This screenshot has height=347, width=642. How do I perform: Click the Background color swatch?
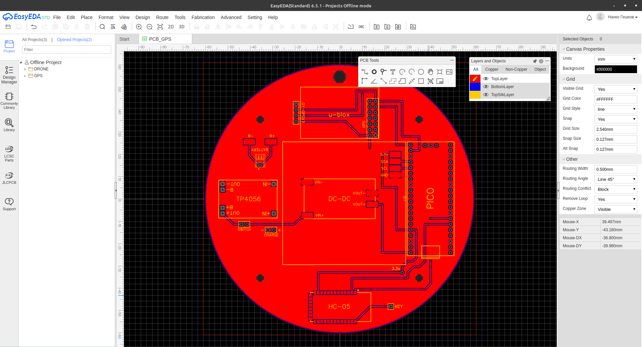pyautogui.click(x=616, y=69)
